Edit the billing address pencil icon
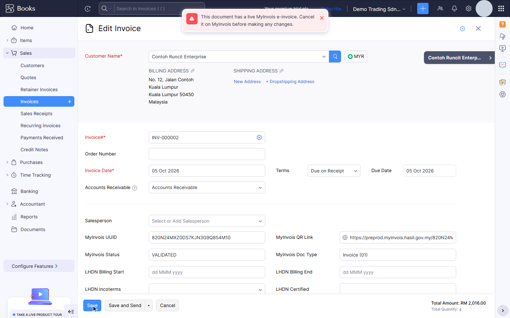The height and width of the screenshot is (318, 510). point(193,71)
